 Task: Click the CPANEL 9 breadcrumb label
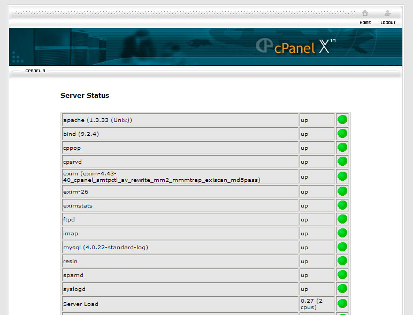click(x=35, y=71)
